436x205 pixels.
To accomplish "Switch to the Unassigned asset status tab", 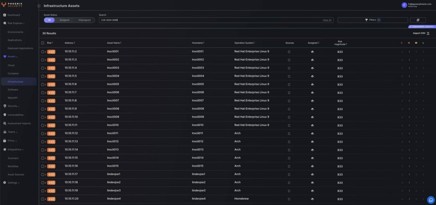I will pos(84,20).
